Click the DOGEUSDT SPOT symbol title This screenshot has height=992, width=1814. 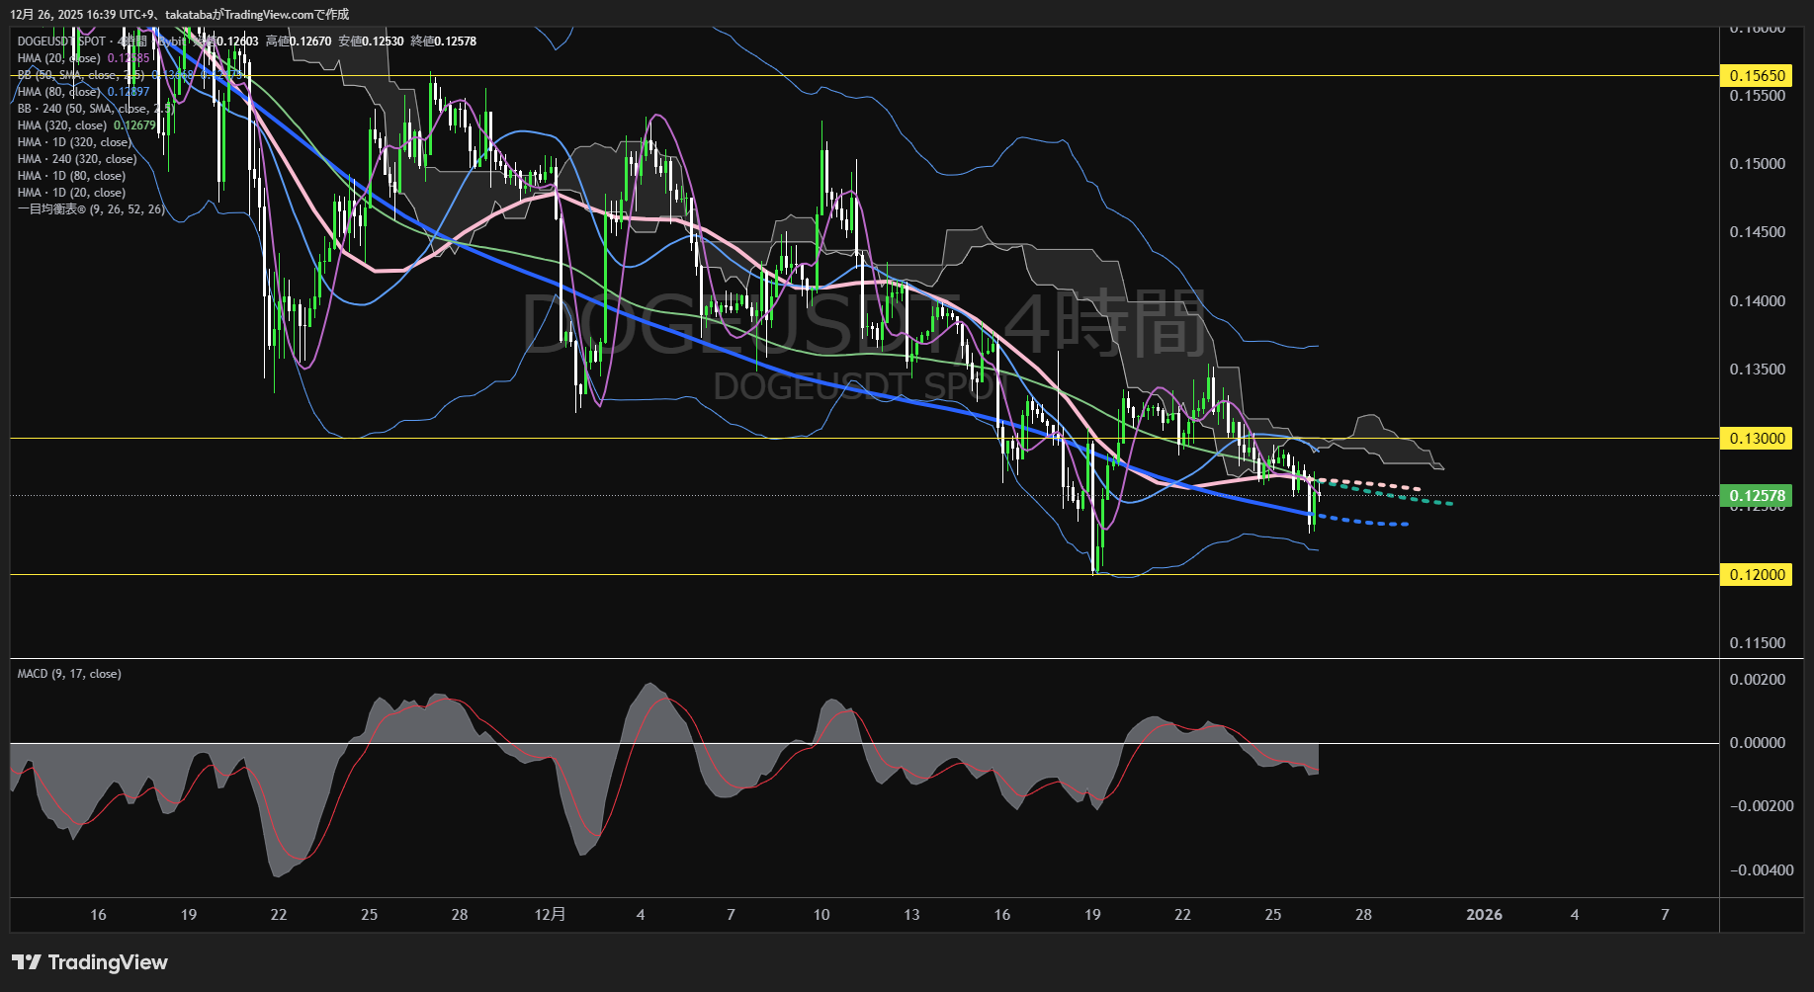coord(61,41)
